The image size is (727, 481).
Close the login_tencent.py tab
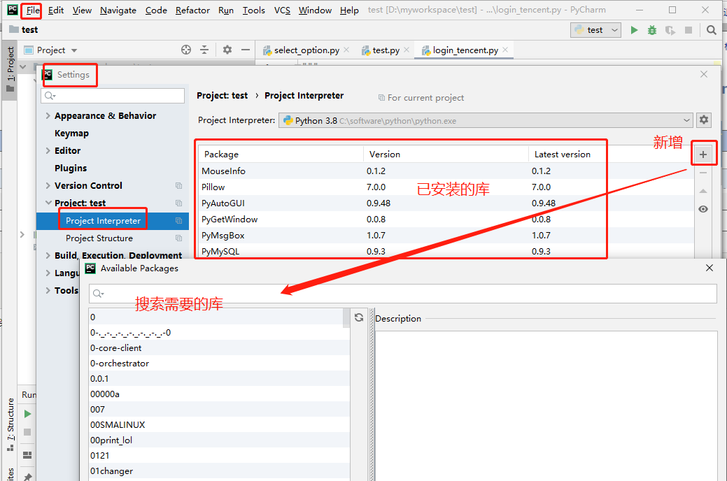tap(505, 50)
